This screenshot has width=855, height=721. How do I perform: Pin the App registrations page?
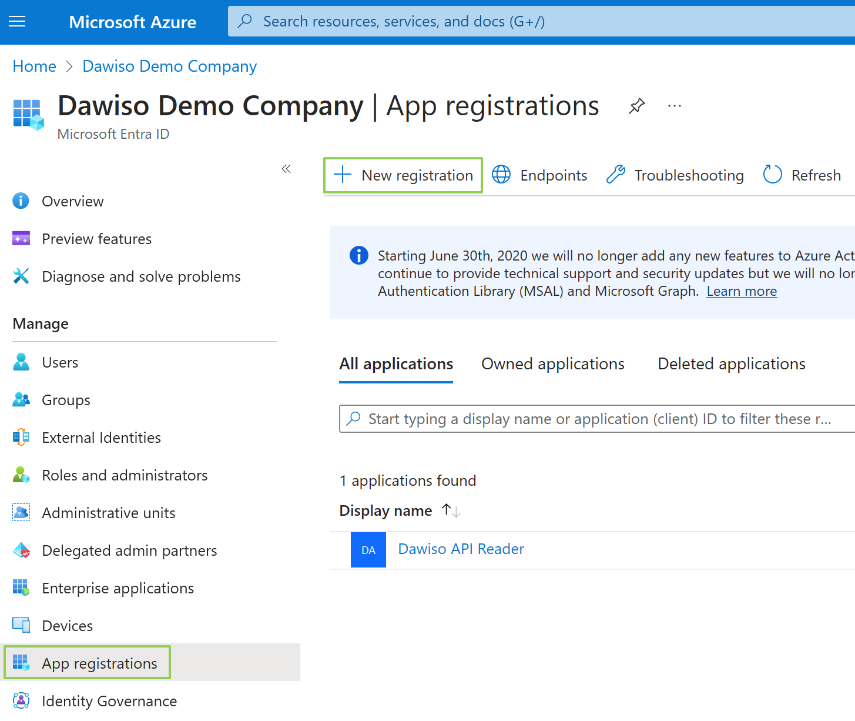(636, 106)
